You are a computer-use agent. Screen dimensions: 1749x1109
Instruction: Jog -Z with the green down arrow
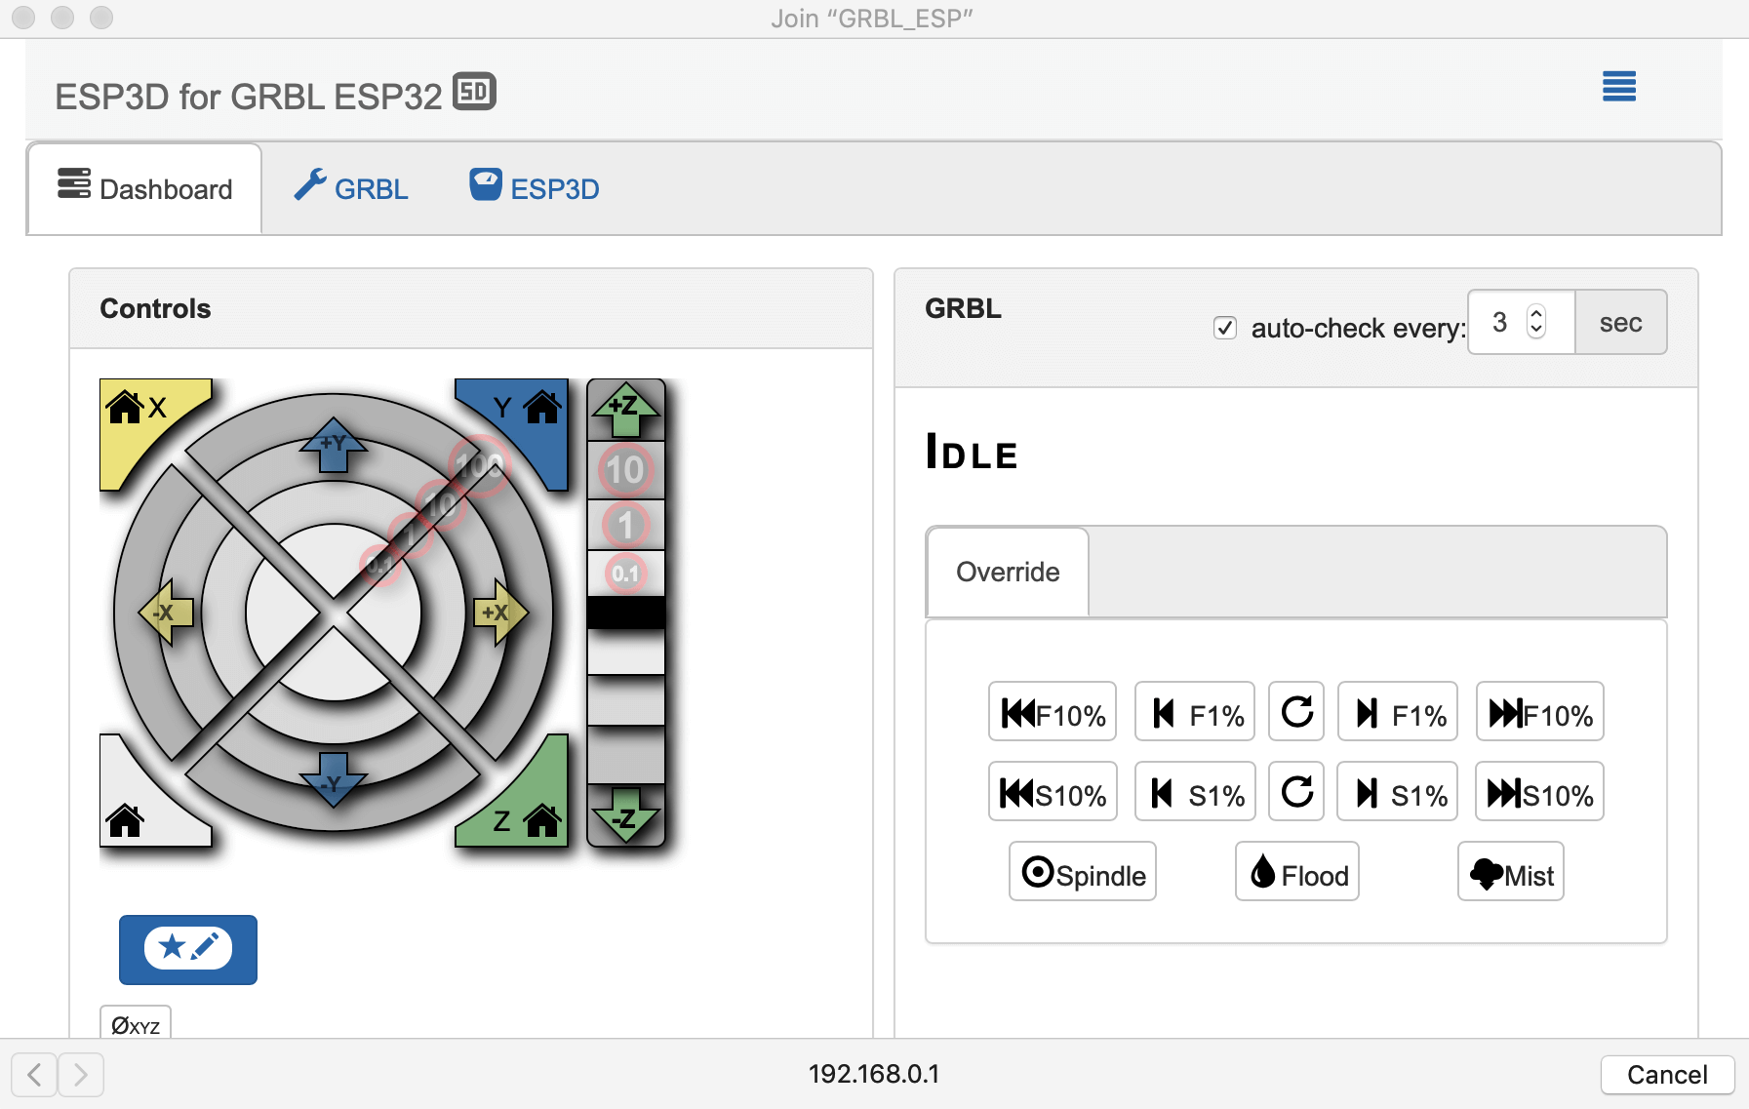[x=625, y=815]
